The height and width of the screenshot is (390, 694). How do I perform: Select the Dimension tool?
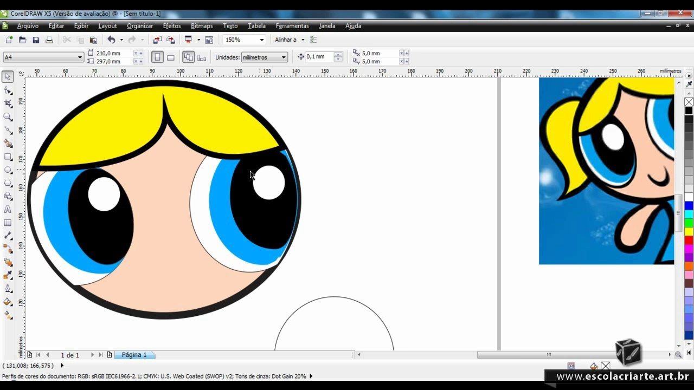click(8, 236)
